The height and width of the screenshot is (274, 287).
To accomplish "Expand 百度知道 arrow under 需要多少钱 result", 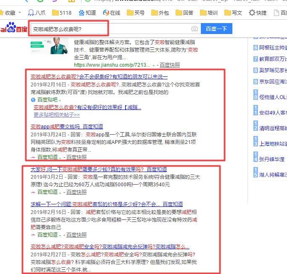I will (x=60, y=193).
